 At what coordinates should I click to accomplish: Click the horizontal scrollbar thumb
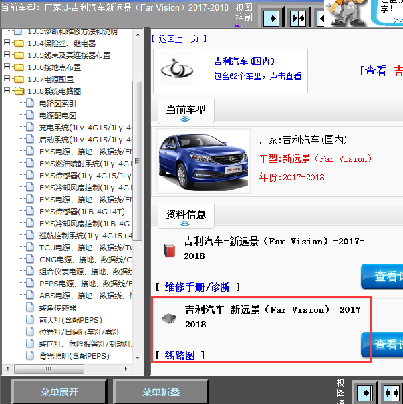click(x=49, y=369)
